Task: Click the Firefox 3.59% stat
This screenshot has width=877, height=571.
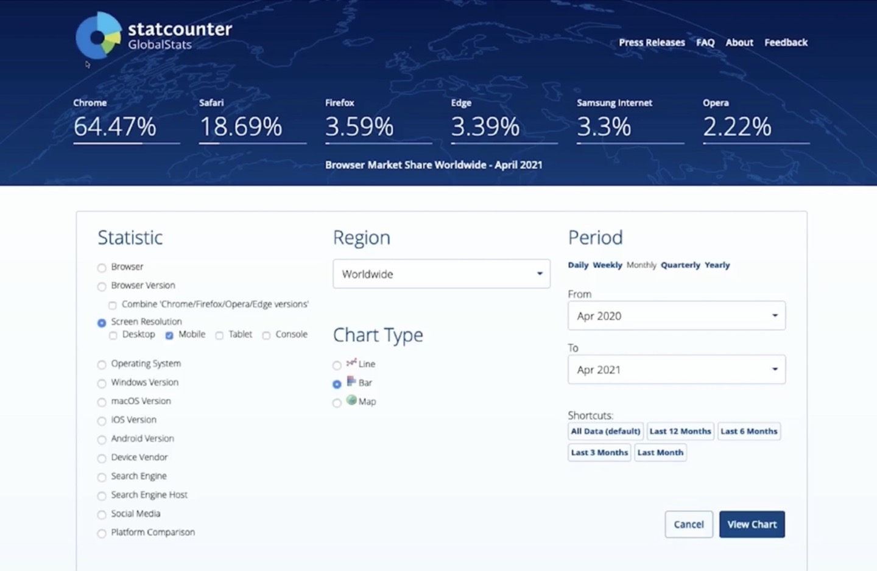Action: pos(378,121)
